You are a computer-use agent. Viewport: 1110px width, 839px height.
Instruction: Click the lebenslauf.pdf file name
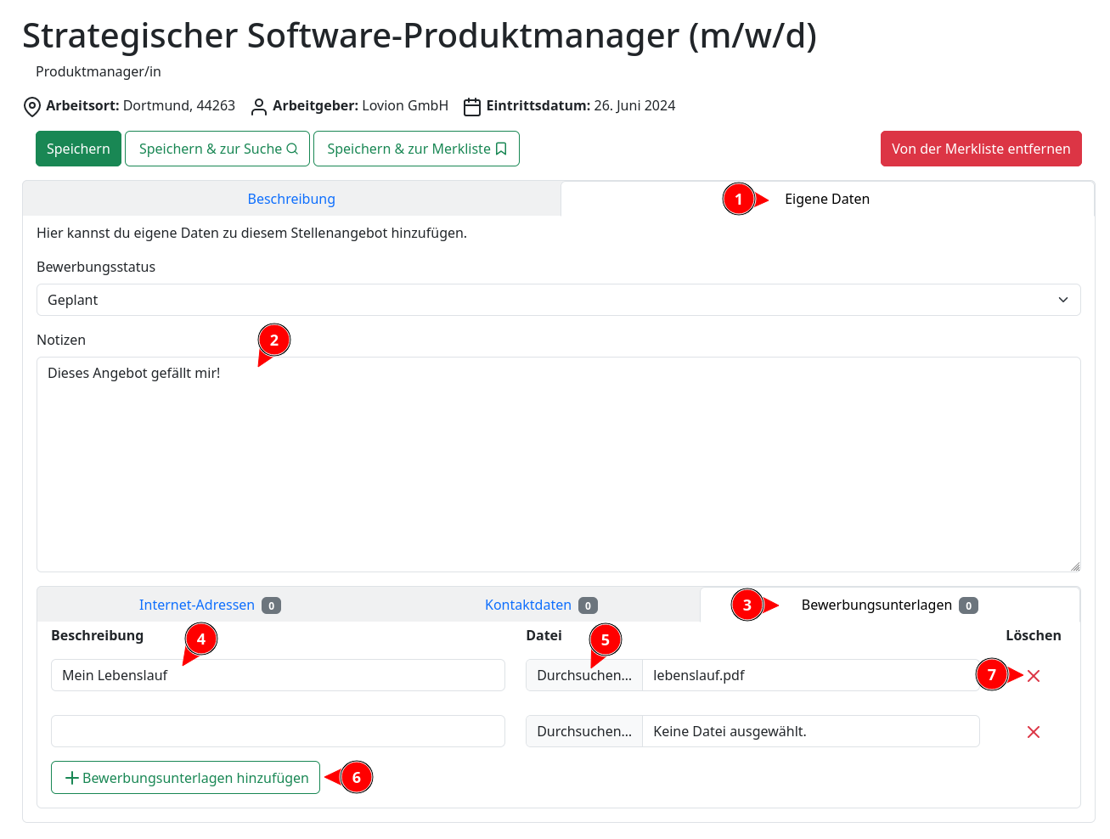(x=699, y=675)
